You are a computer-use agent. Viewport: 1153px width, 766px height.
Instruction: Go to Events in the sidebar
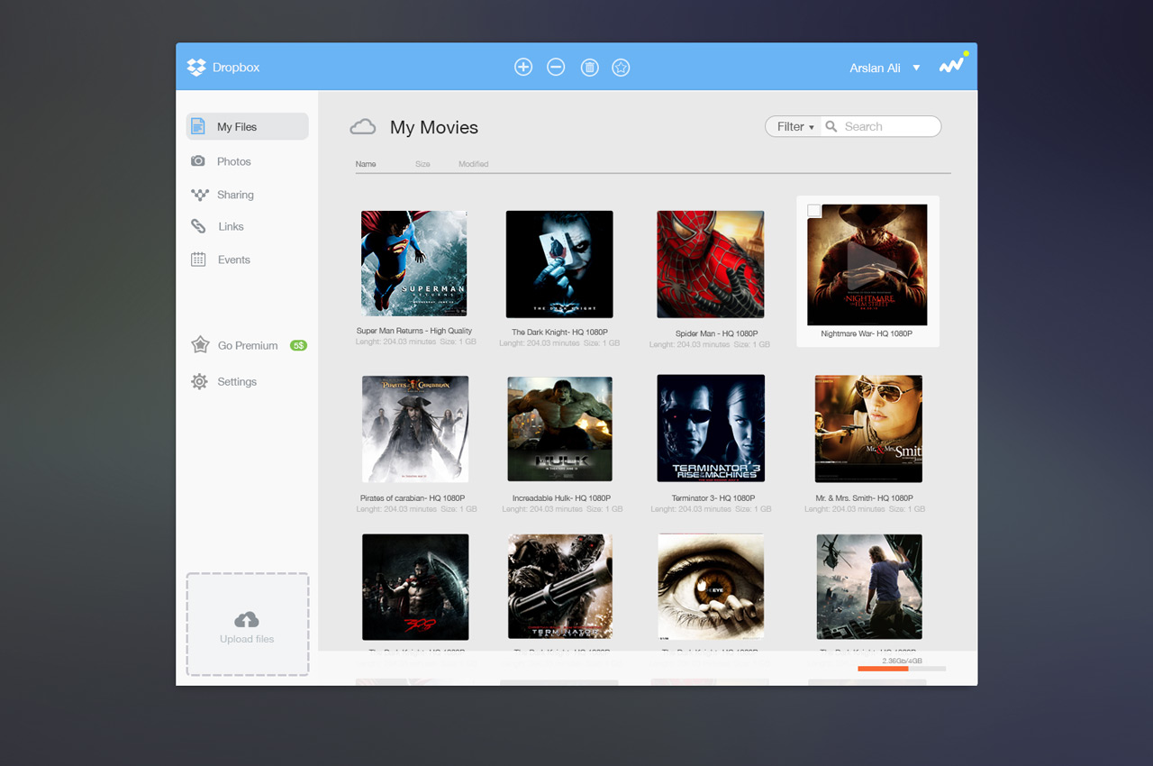(x=233, y=260)
